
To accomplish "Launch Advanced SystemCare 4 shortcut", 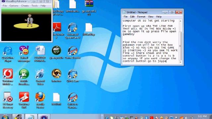I will click(73, 31).
